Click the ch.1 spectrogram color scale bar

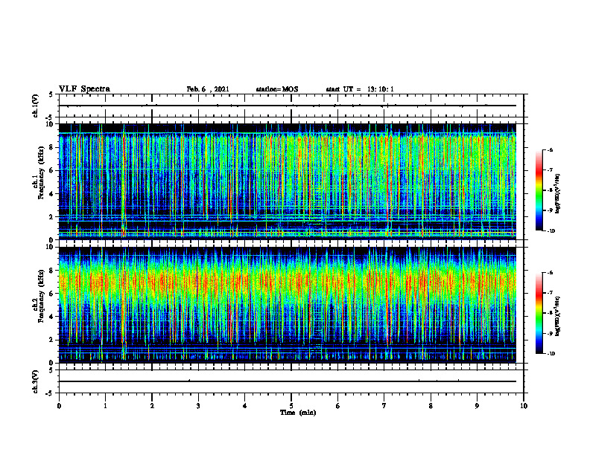[539, 190]
